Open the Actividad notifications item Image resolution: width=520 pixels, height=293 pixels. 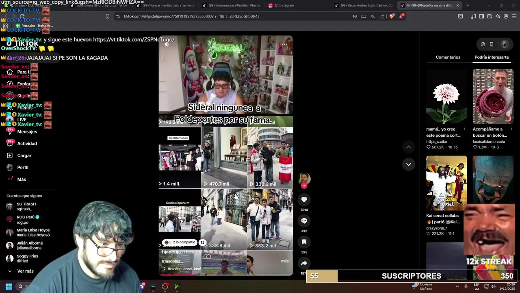point(22,144)
